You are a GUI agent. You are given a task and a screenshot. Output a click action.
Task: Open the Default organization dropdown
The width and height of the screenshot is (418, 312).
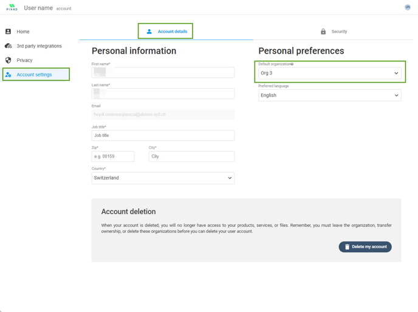point(330,73)
